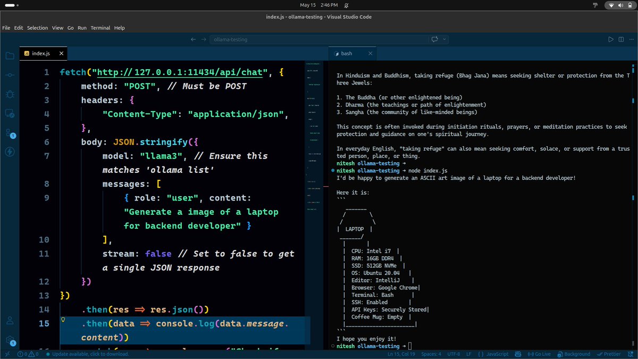
Task: Open the Activities workspace pill in top bar
Action: tap(10, 5)
